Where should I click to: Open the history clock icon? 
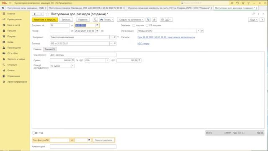tap(237, 3)
